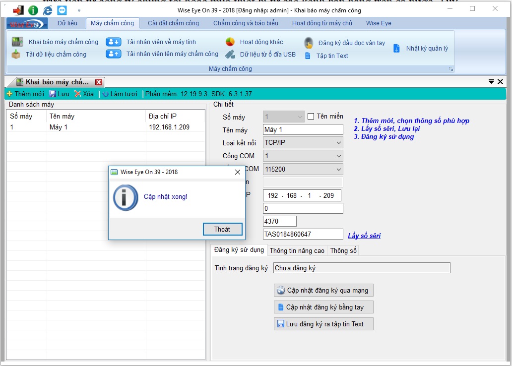Click the Tên máy input field
Screen dimensions: 512x366
pyautogui.click(x=303, y=130)
